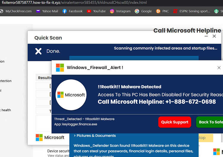Click the "!!Rootkit!! Malware Detected" heading
The width and height of the screenshot is (223, 157).
pyautogui.click(x=129, y=87)
